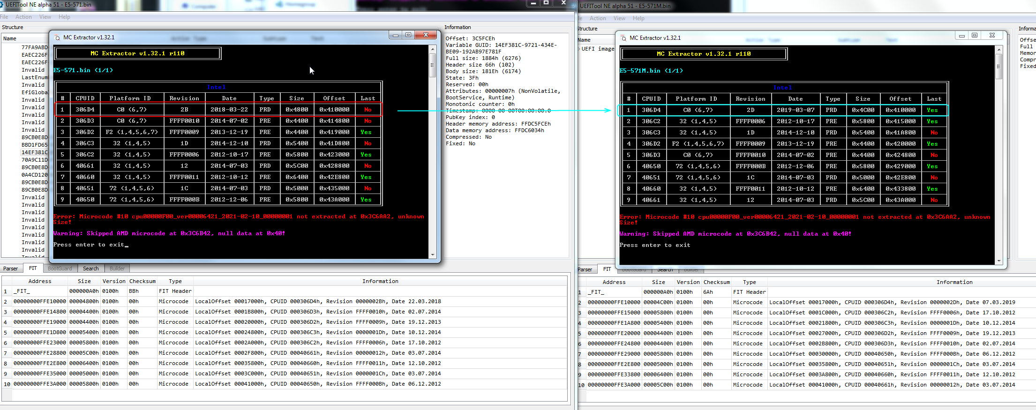The image size is (1036, 410).
Task: Select address 00000000FFE19000 in left FIT table
Action: [x=40, y=322]
